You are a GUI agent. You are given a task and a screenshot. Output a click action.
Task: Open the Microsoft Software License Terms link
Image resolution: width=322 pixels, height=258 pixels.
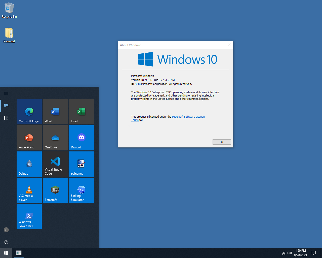pyautogui.click(x=188, y=117)
